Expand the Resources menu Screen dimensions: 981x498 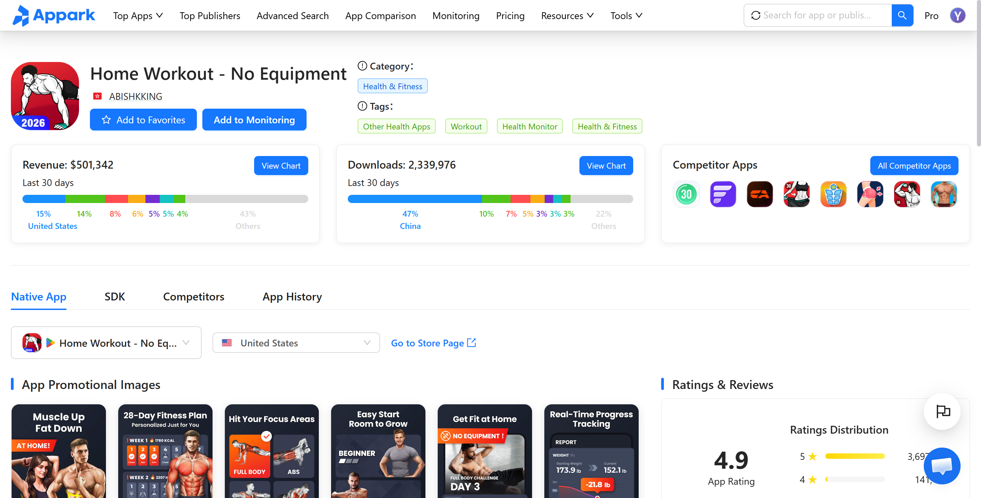(567, 16)
